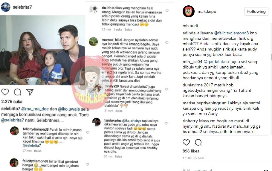Open selebrita7 profile avatar at top left
The height and width of the screenshot is (171, 272).
click(6, 7)
